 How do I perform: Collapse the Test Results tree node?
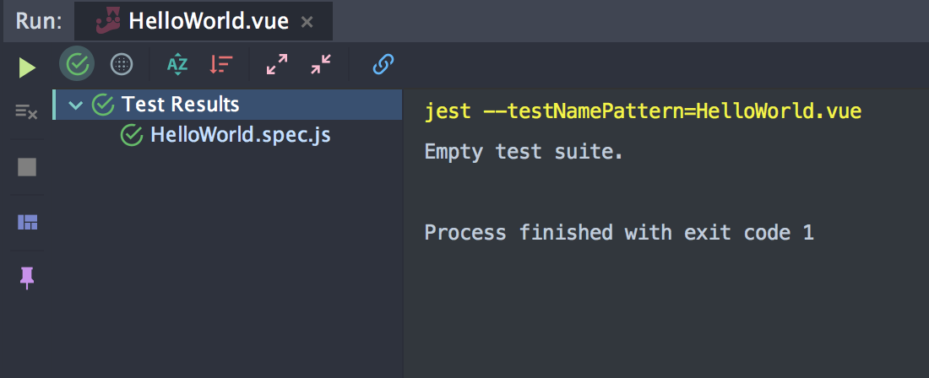tap(76, 105)
